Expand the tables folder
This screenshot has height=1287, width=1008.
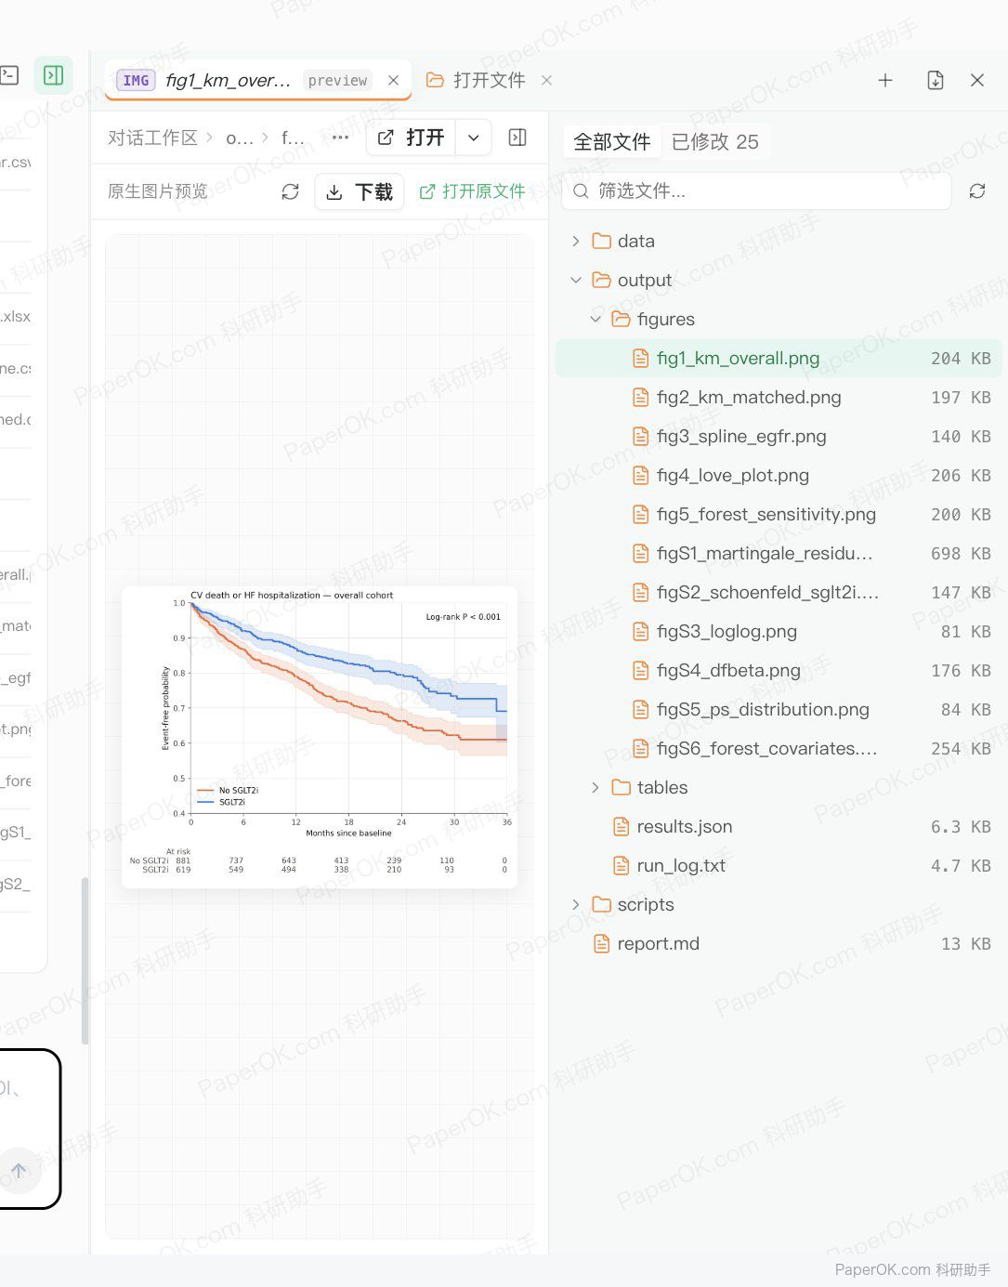coord(596,787)
